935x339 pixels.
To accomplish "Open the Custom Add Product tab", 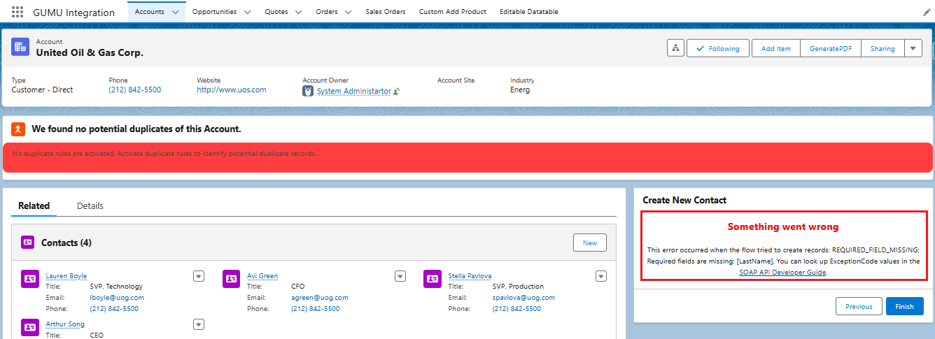I will tap(452, 12).
